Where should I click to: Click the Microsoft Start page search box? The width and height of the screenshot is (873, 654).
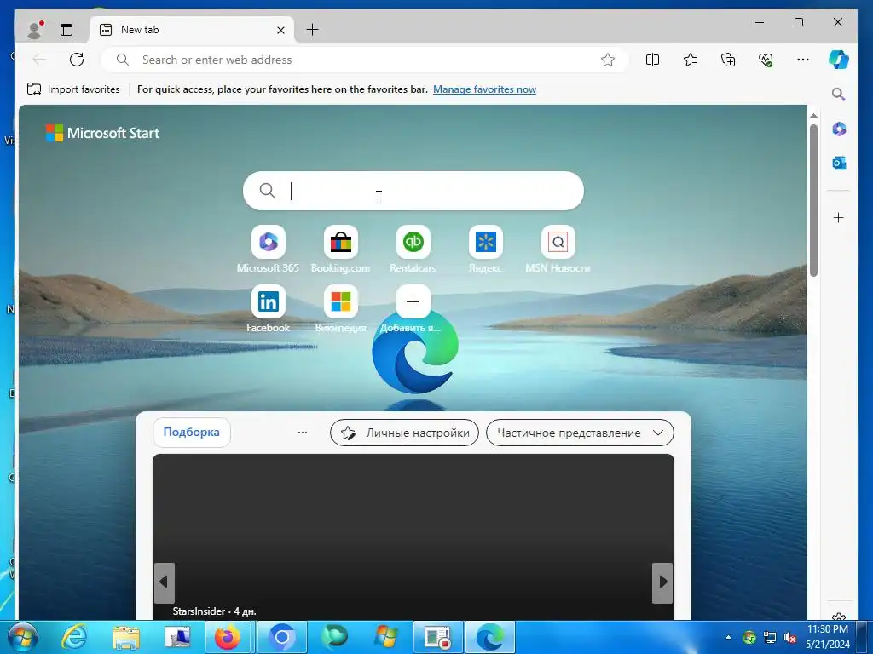[x=413, y=191]
